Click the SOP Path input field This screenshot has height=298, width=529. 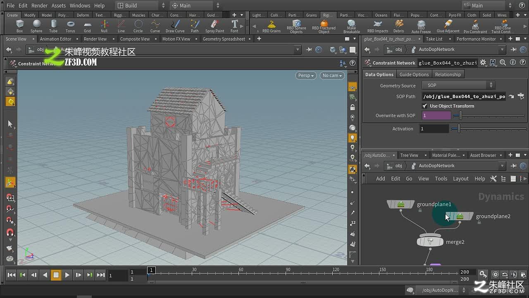tap(464, 96)
